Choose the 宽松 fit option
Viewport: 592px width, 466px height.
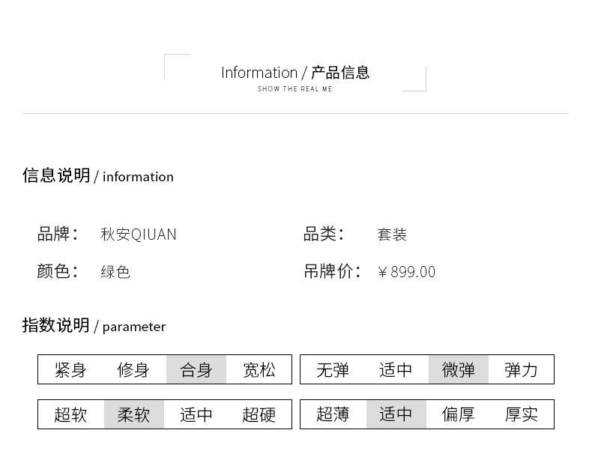pos(259,369)
